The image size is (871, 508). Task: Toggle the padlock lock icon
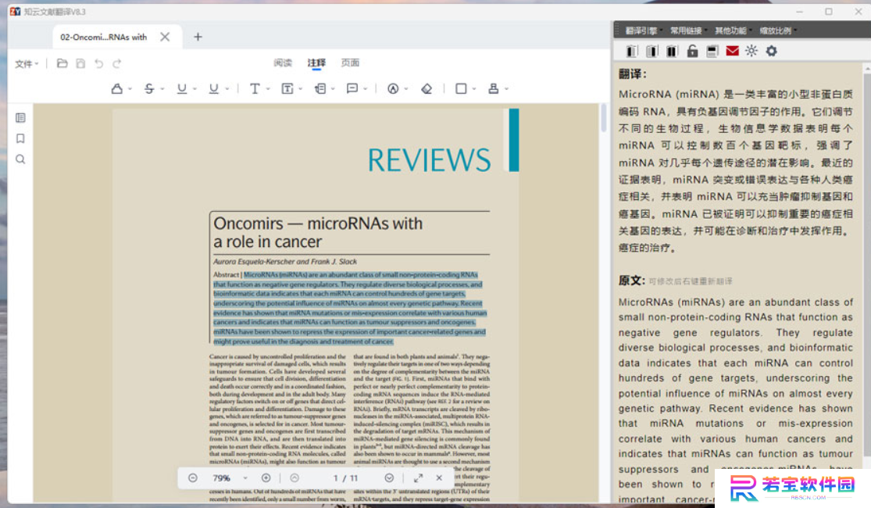click(692, 51)
